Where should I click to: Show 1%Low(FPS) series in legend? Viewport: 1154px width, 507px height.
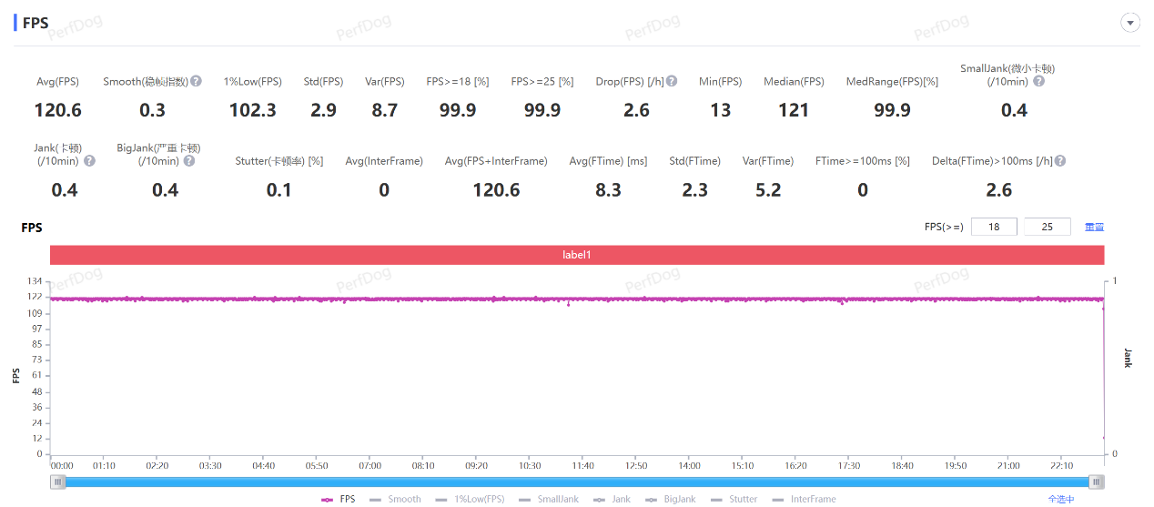click(470, 499)
